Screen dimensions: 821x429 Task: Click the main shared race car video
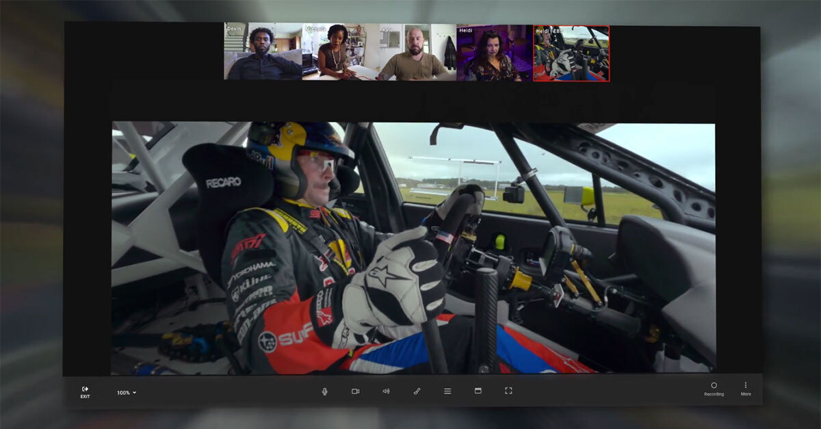(413, 248)
